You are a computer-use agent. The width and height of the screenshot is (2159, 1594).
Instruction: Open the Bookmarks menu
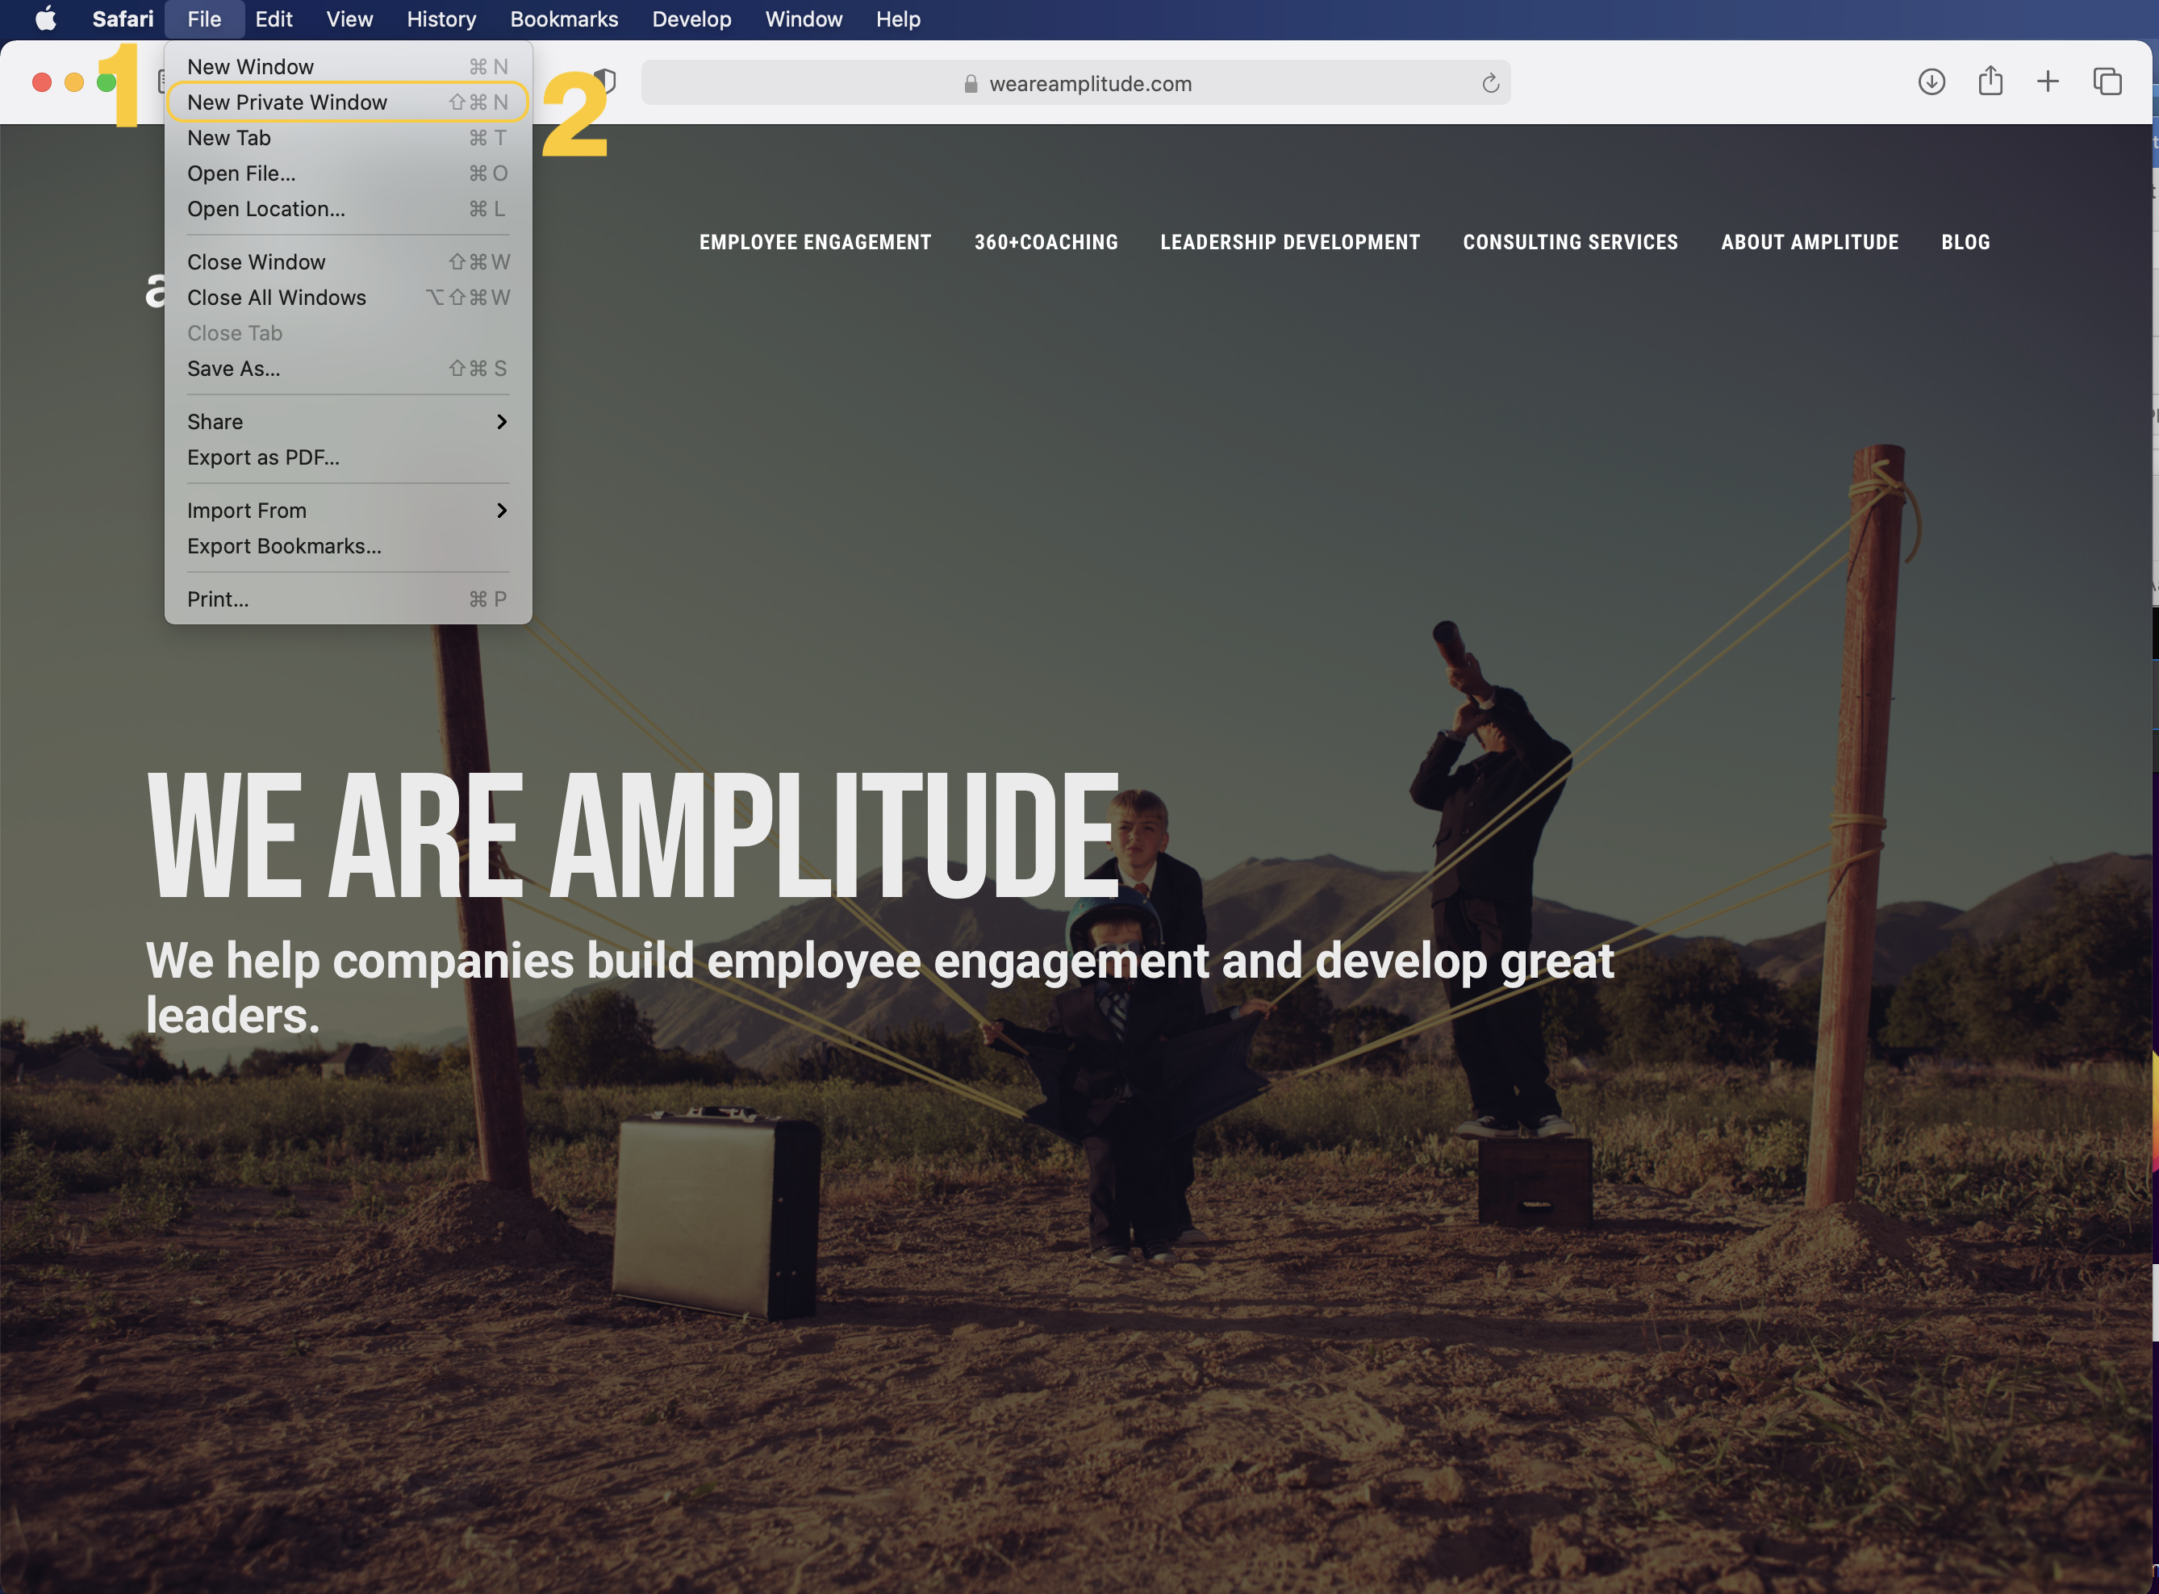tap(564, 19)
